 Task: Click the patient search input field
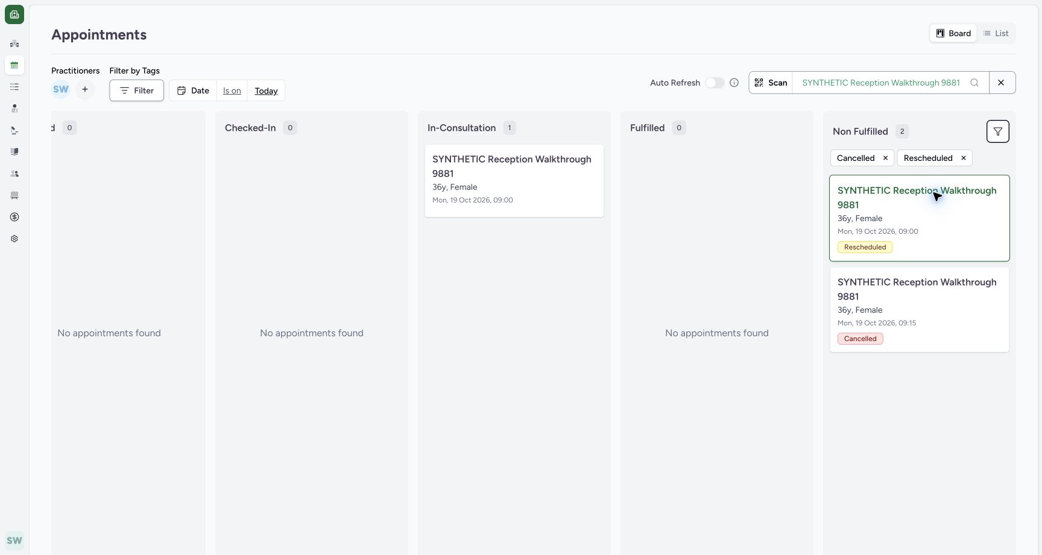[x=881, y=83]
